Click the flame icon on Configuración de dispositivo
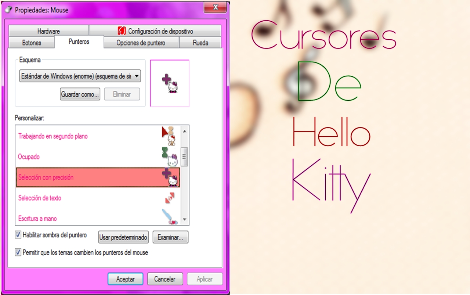Viewport: 470px width, 295px height. tap(121, 31)
